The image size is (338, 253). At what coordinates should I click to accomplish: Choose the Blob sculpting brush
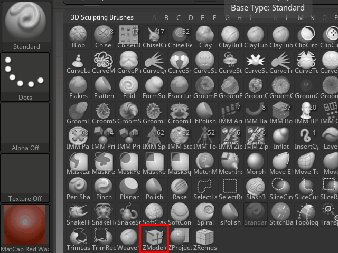(x=78, y=37)
